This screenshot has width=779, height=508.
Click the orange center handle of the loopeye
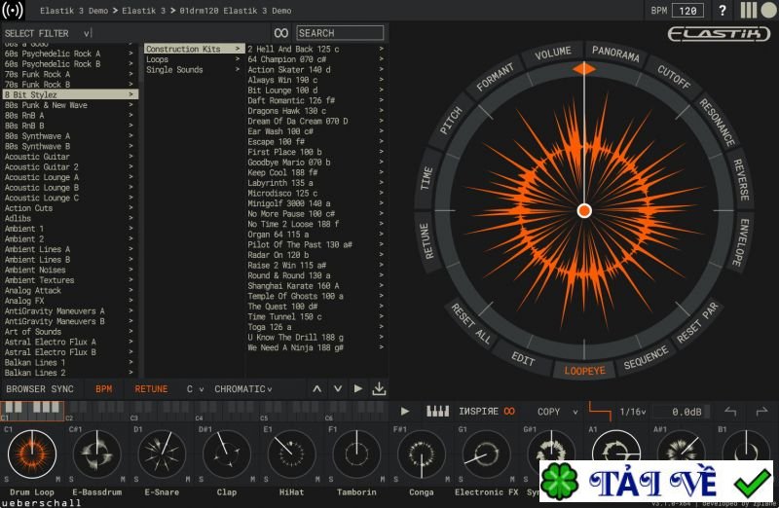pyautogui.click(x=584, y=210)
